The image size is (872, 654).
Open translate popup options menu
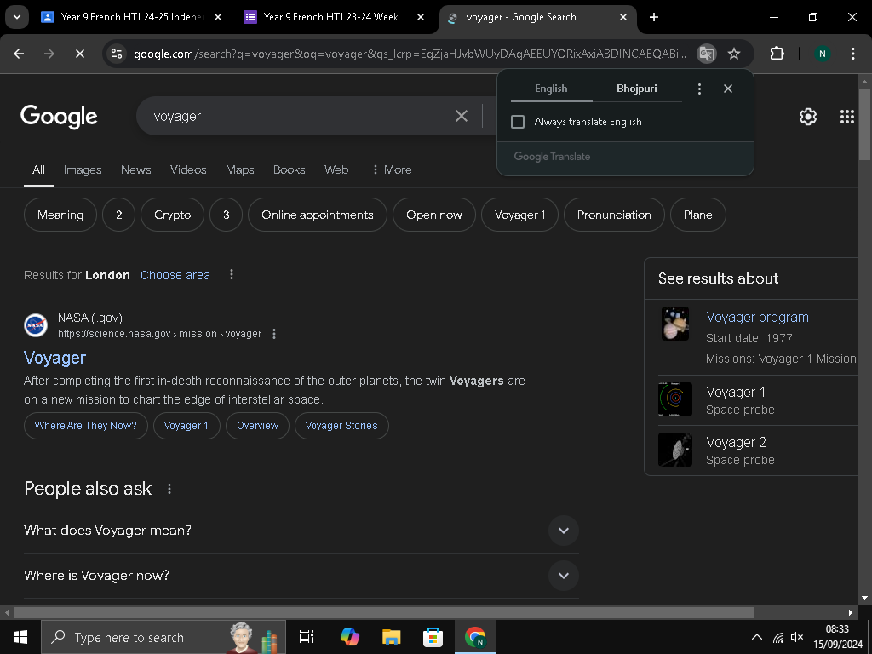700,89
